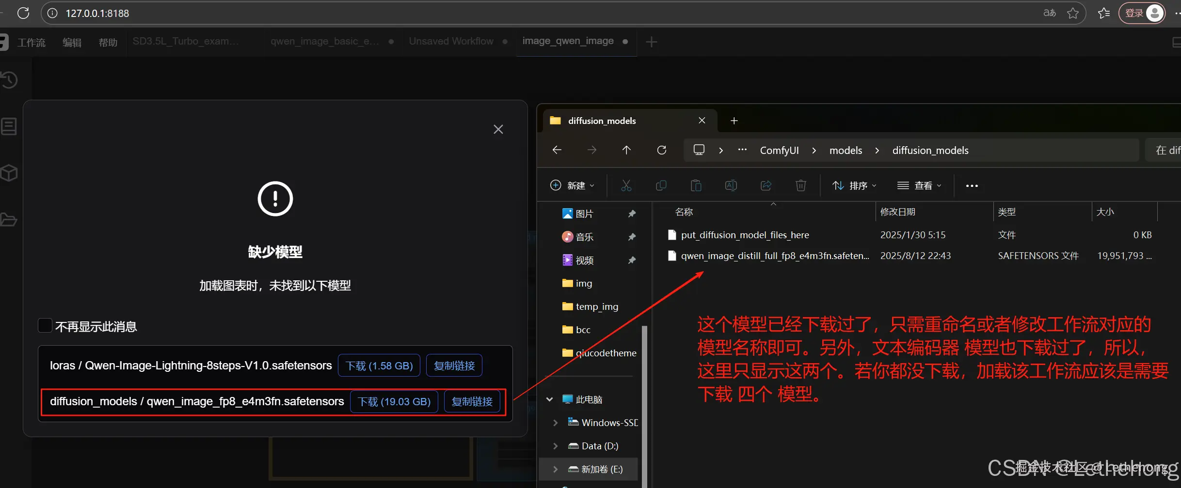Image resolution: width=1181 pixels, height=488 pixels.
Task: Open the Explorer toolbar more options menu
Action: click(x=972, y=185)
